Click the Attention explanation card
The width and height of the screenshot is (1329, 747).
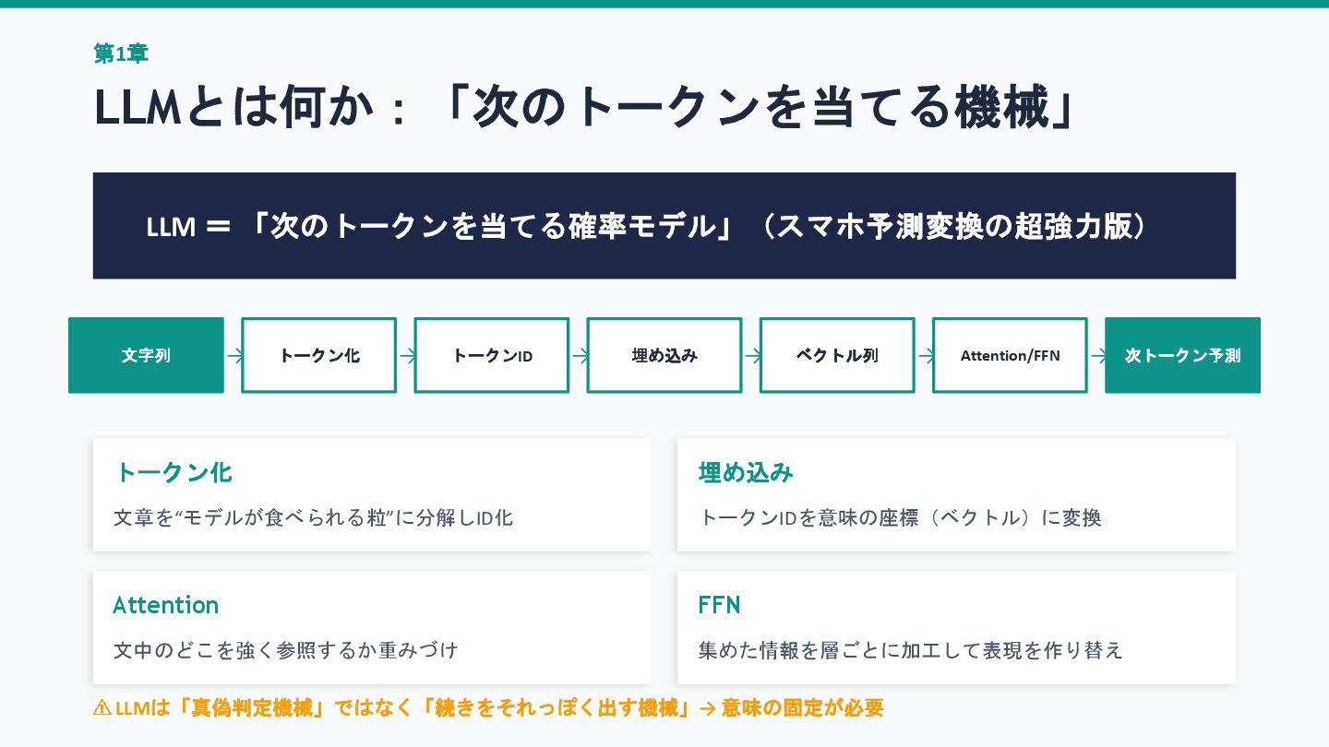click(x=372, y=627)
